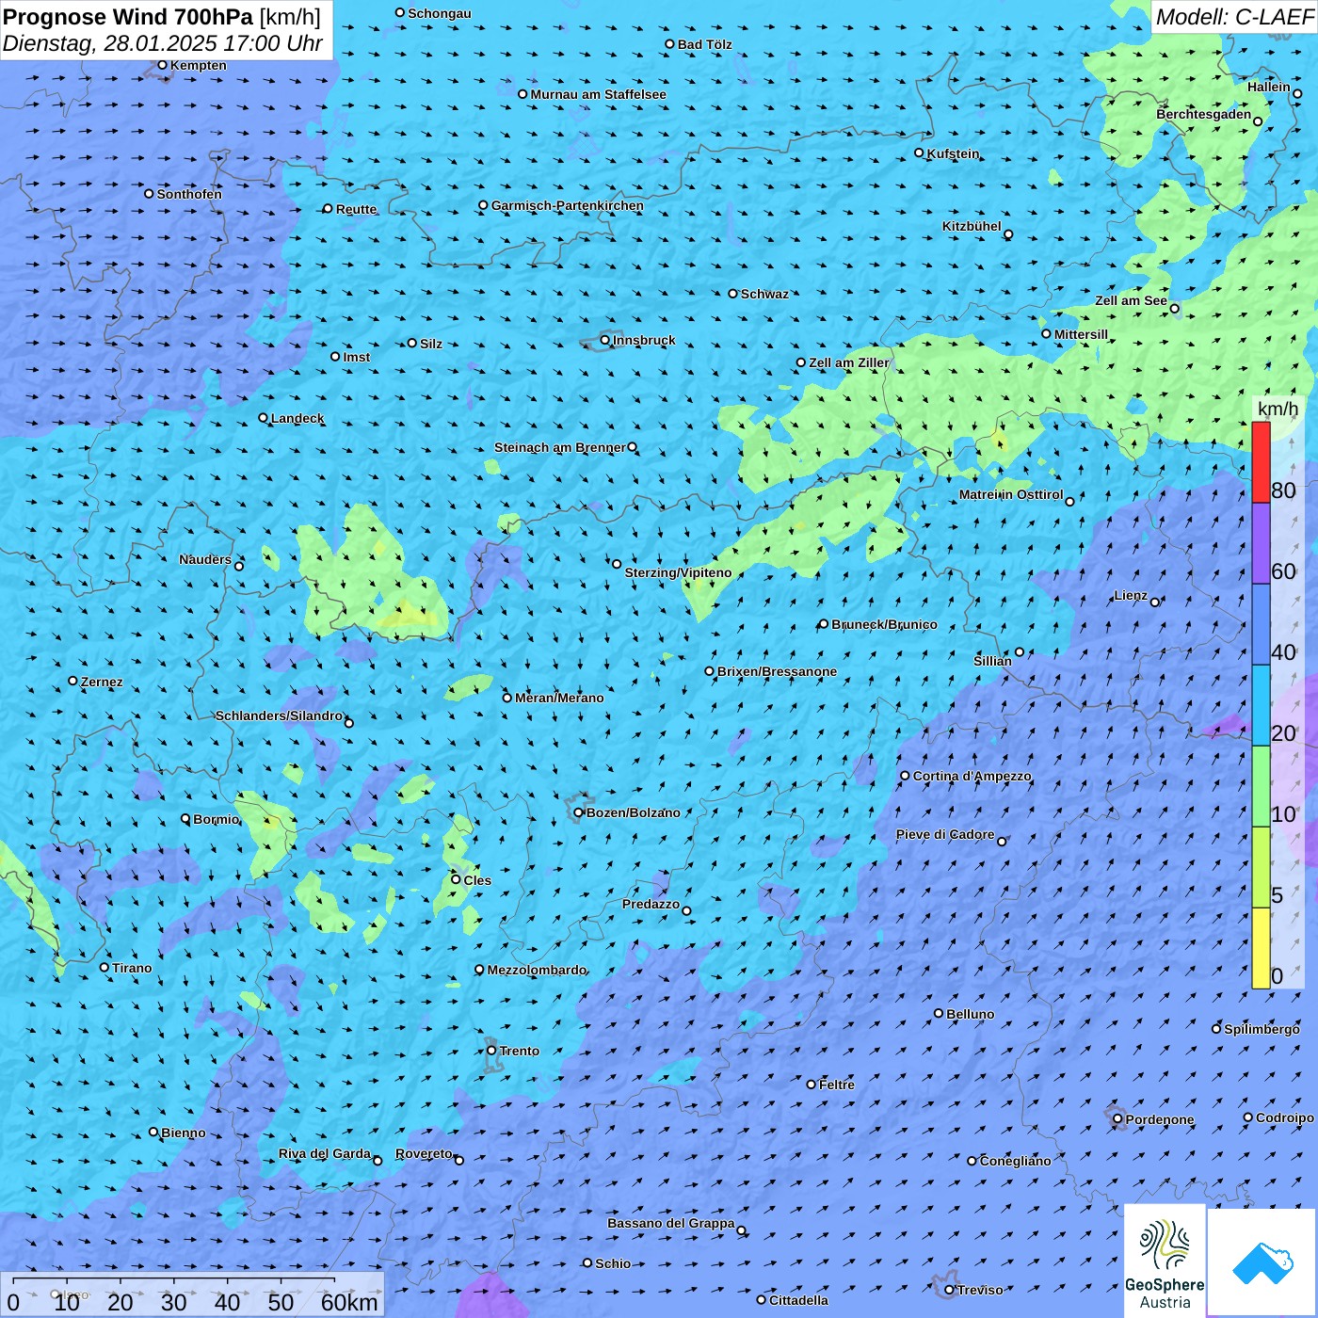The image size is (1318, 1318).
Task: Click the Feltre city marker circle
Action: pyautogui.click(x=812, y=1085)
